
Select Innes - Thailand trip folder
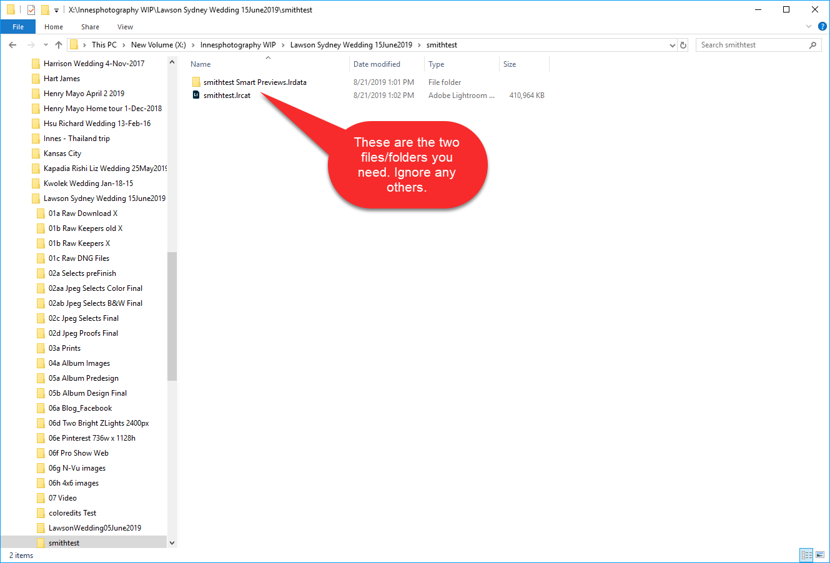tap(76, 139)
